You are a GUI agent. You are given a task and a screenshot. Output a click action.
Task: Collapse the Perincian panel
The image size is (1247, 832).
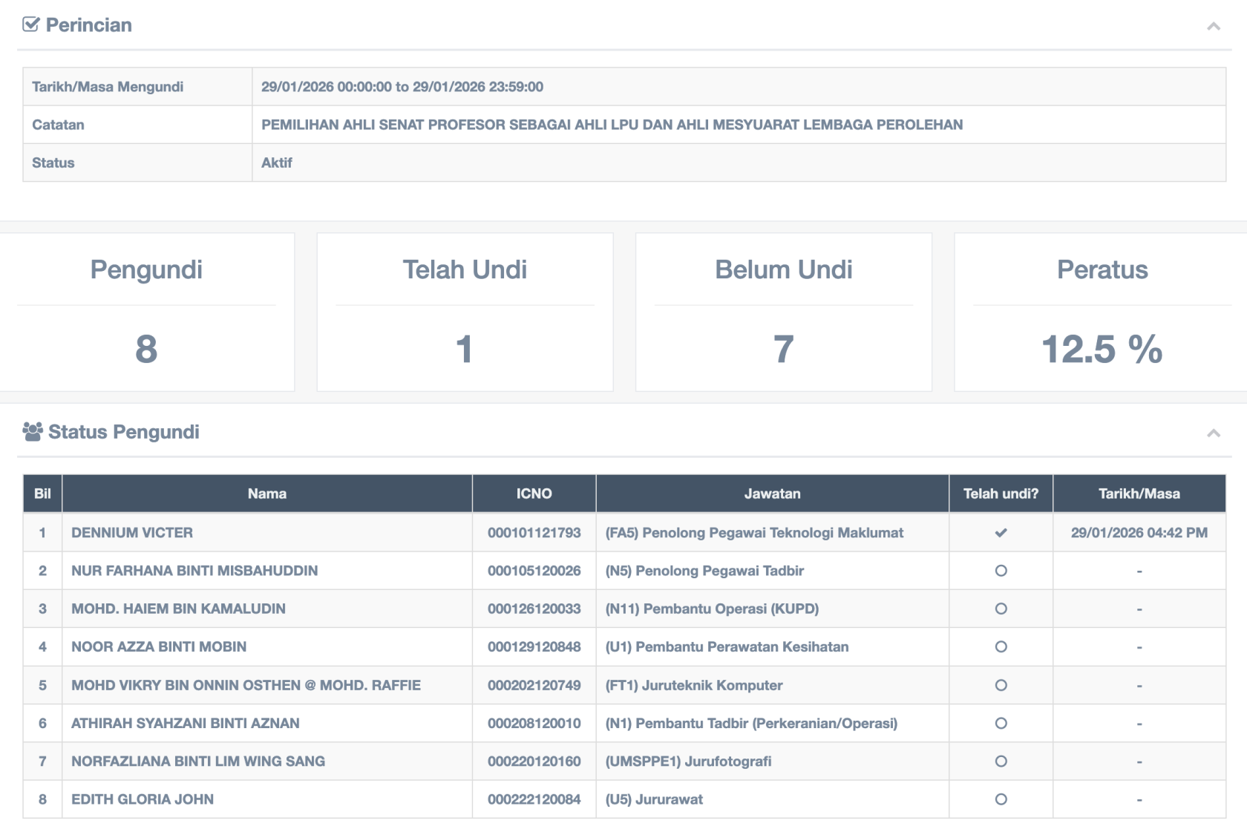tap(1214, 26)
